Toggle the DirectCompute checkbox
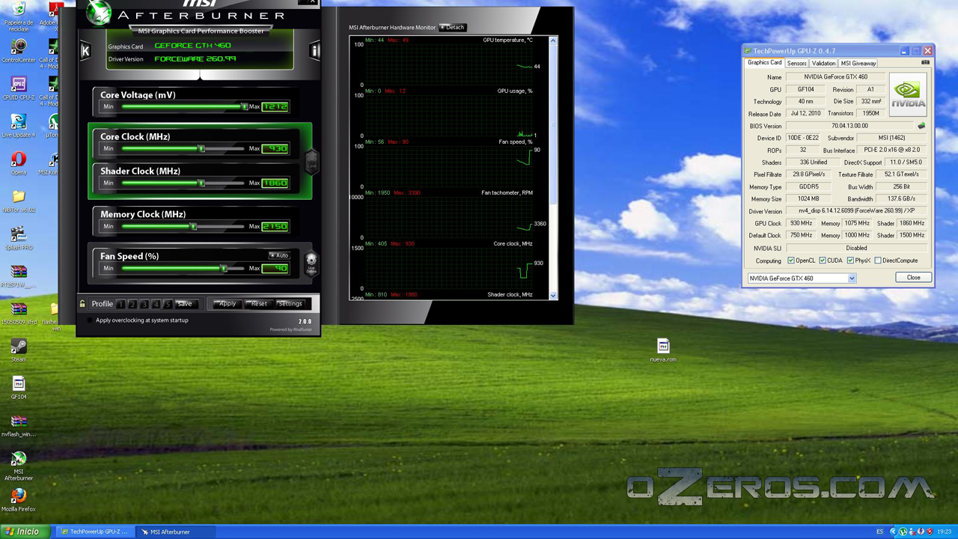958x539 pixels. (x=878, y=261)
